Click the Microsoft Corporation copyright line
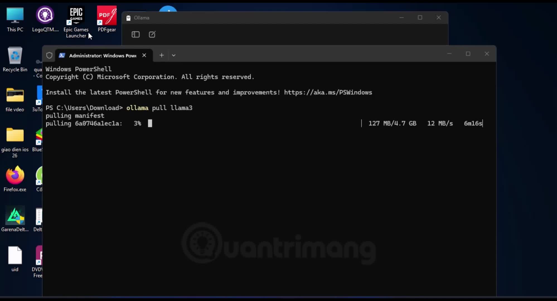This screenshot has width=557, height=301. (x=150, y=77)
